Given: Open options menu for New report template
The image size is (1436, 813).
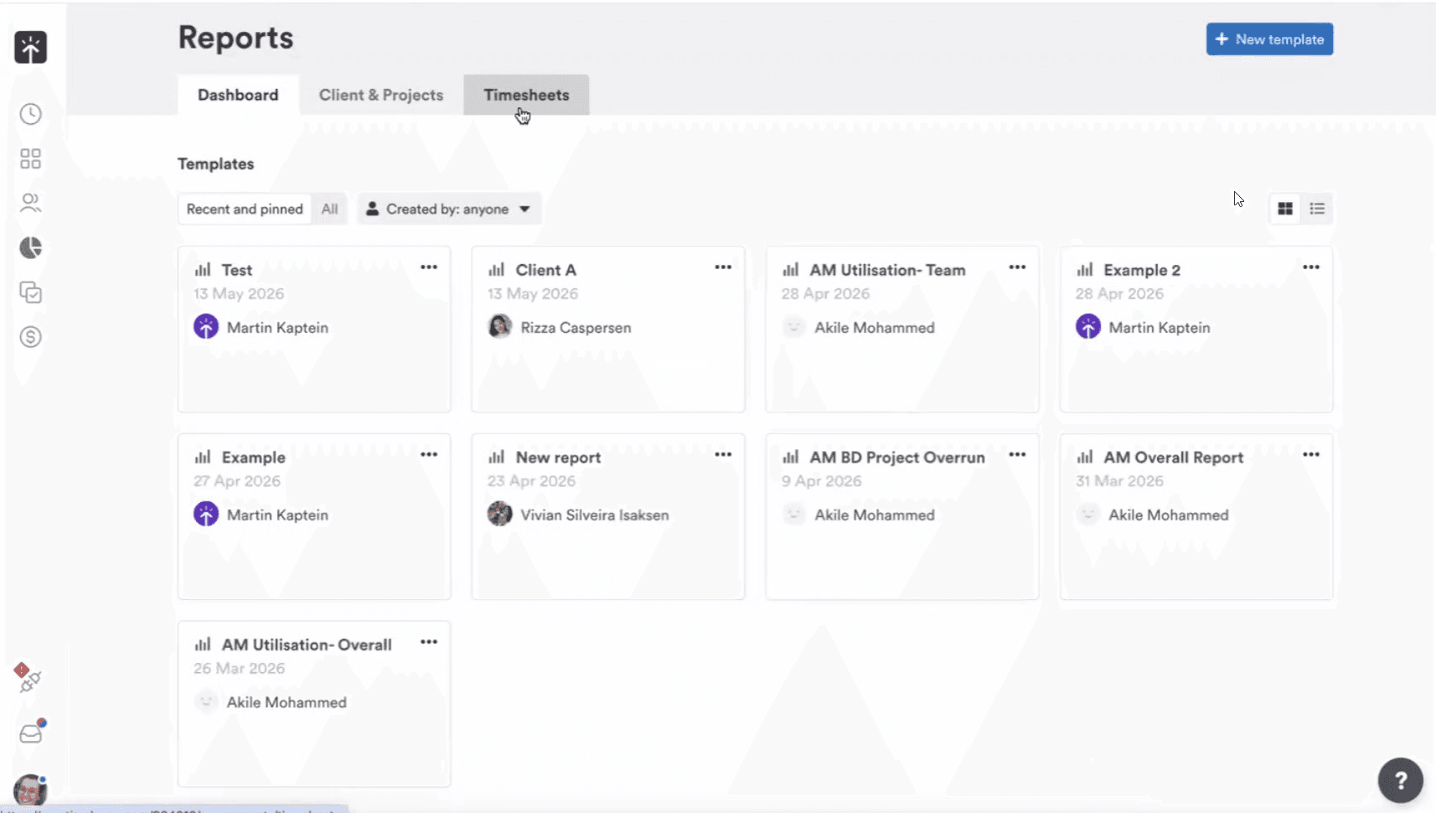Looking at the screenshot, I should 723,454.
